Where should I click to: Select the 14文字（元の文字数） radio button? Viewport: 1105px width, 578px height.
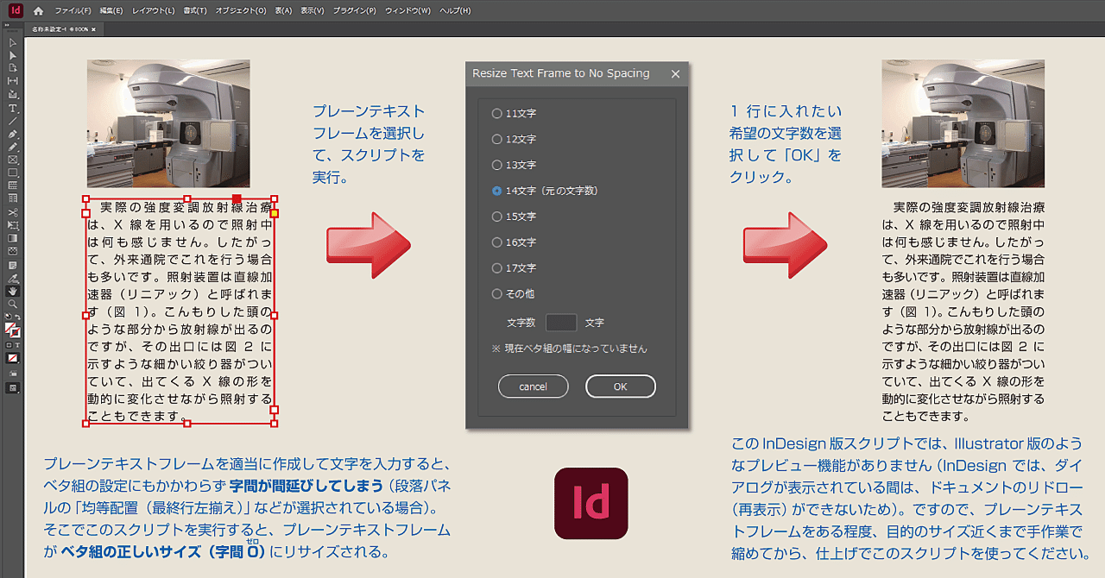497,191
